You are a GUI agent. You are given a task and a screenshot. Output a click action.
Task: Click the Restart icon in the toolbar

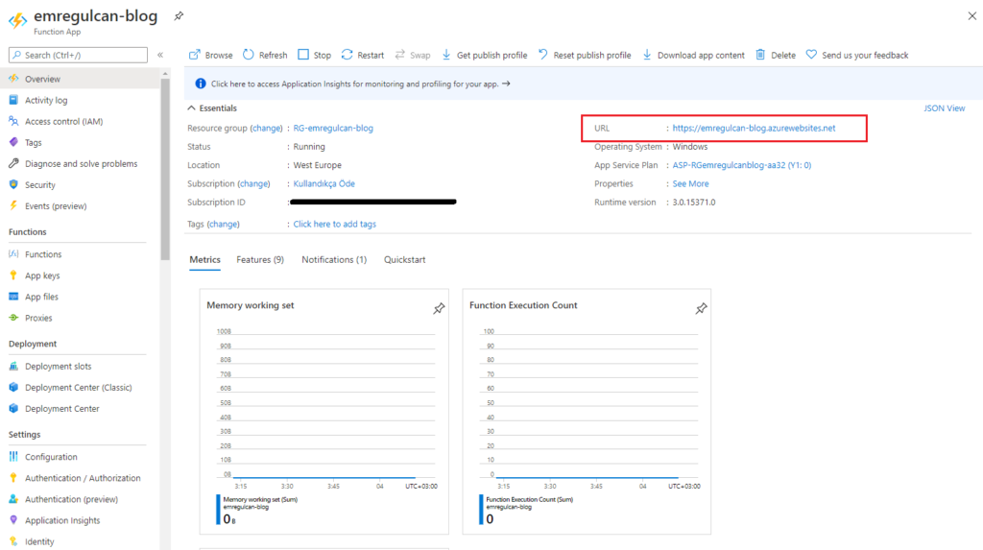point(347,55)
